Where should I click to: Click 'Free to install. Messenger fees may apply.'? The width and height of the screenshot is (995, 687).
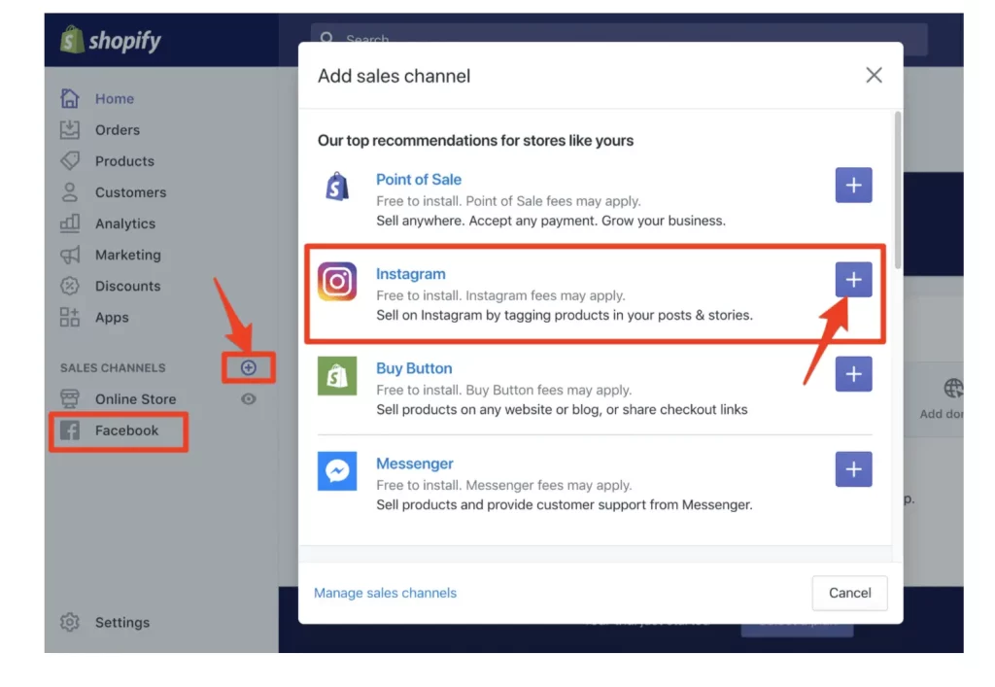click(504, 485)
